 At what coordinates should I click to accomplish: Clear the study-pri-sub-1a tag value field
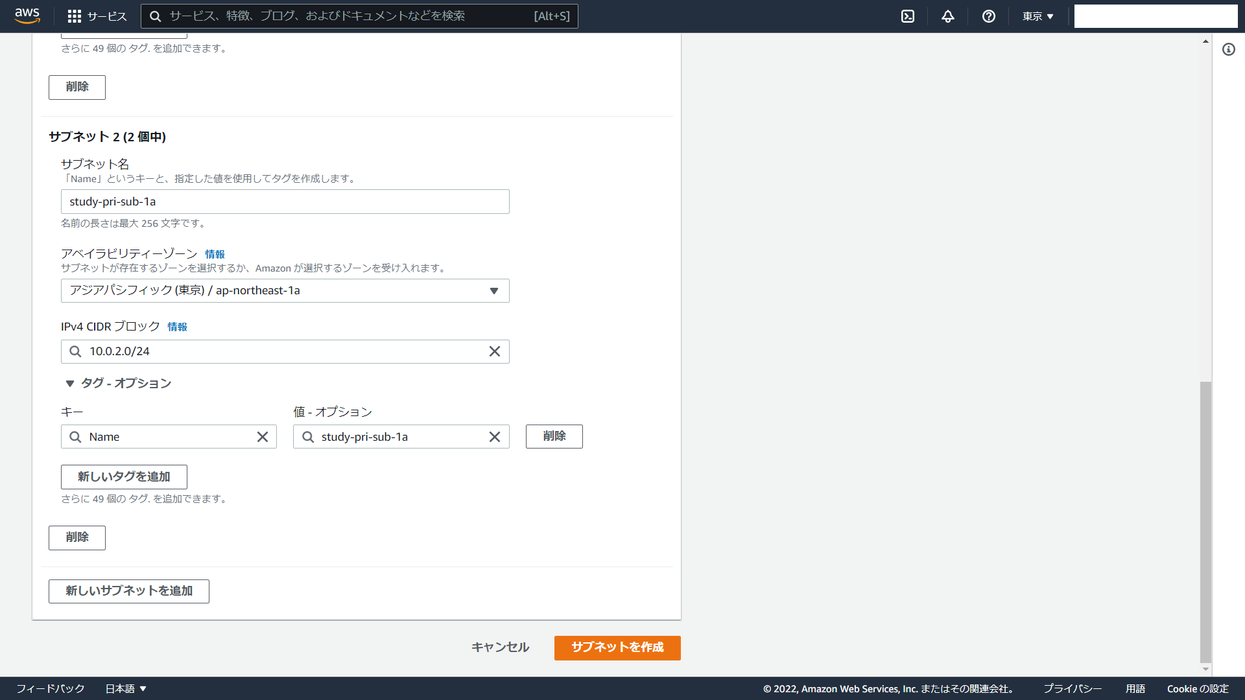point(494,437)
